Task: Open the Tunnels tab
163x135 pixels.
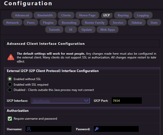Action: tap(54, 30)
